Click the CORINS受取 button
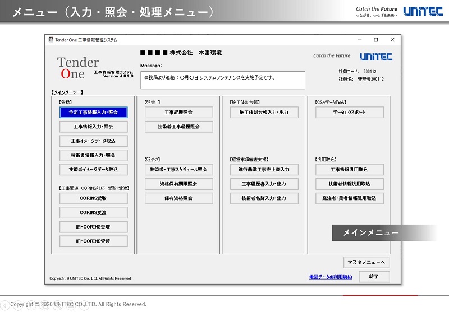Viewport: 449px width, 312px height. tap(93, 198)
